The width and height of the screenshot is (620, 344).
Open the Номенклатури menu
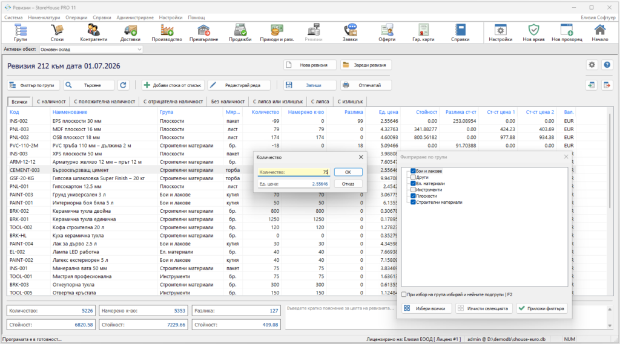tap(44, 18)
